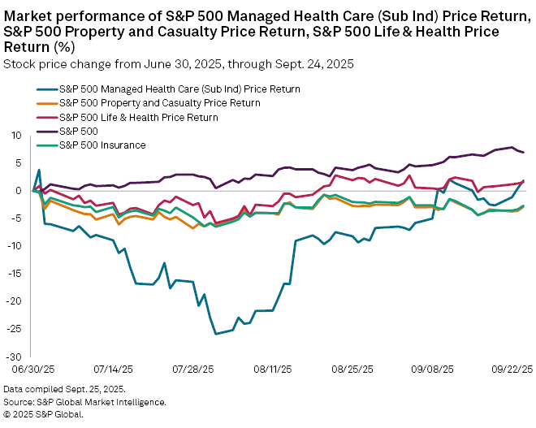Click the crimson Life & Health legend swatch
This screenshot has height=428, width=536.
[x=46, y=117]
